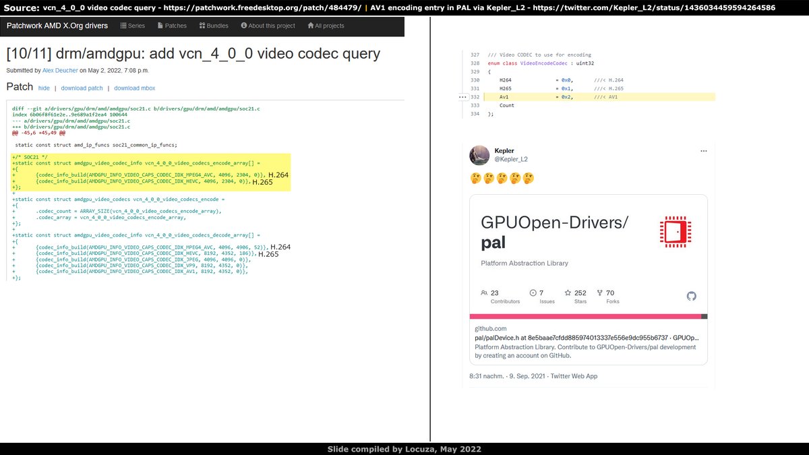Open the Patches menu in Patchwork navbar

[x=171, y=26]
